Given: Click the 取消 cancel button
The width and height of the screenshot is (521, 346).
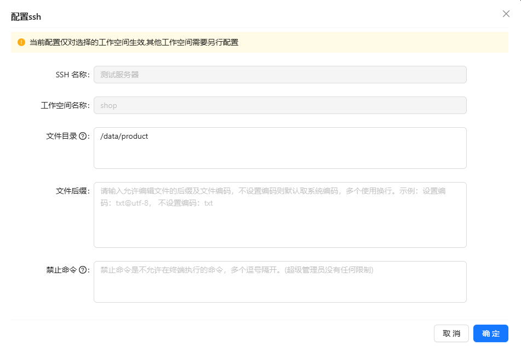Looking at the screenshot, I should point(451,333).
